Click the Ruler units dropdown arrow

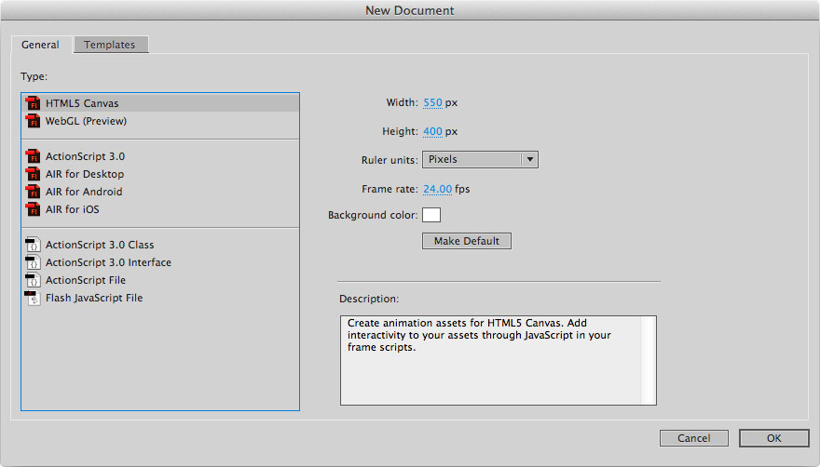click(x=530, y=159)
